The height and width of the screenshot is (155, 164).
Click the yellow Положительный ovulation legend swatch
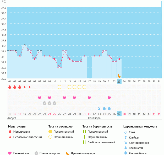click(50, 132)
